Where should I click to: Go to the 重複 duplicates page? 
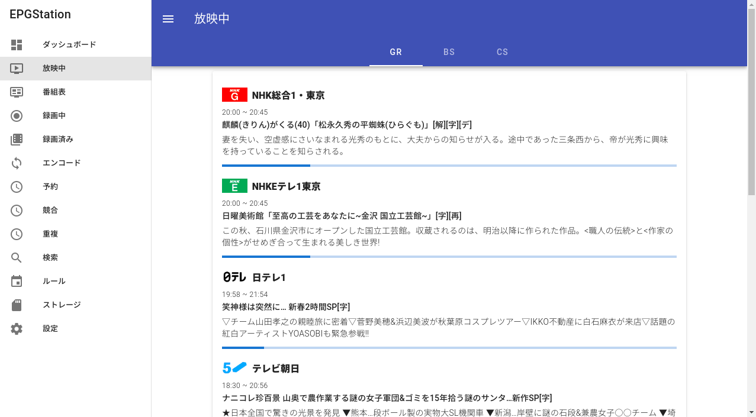[50, 234]
